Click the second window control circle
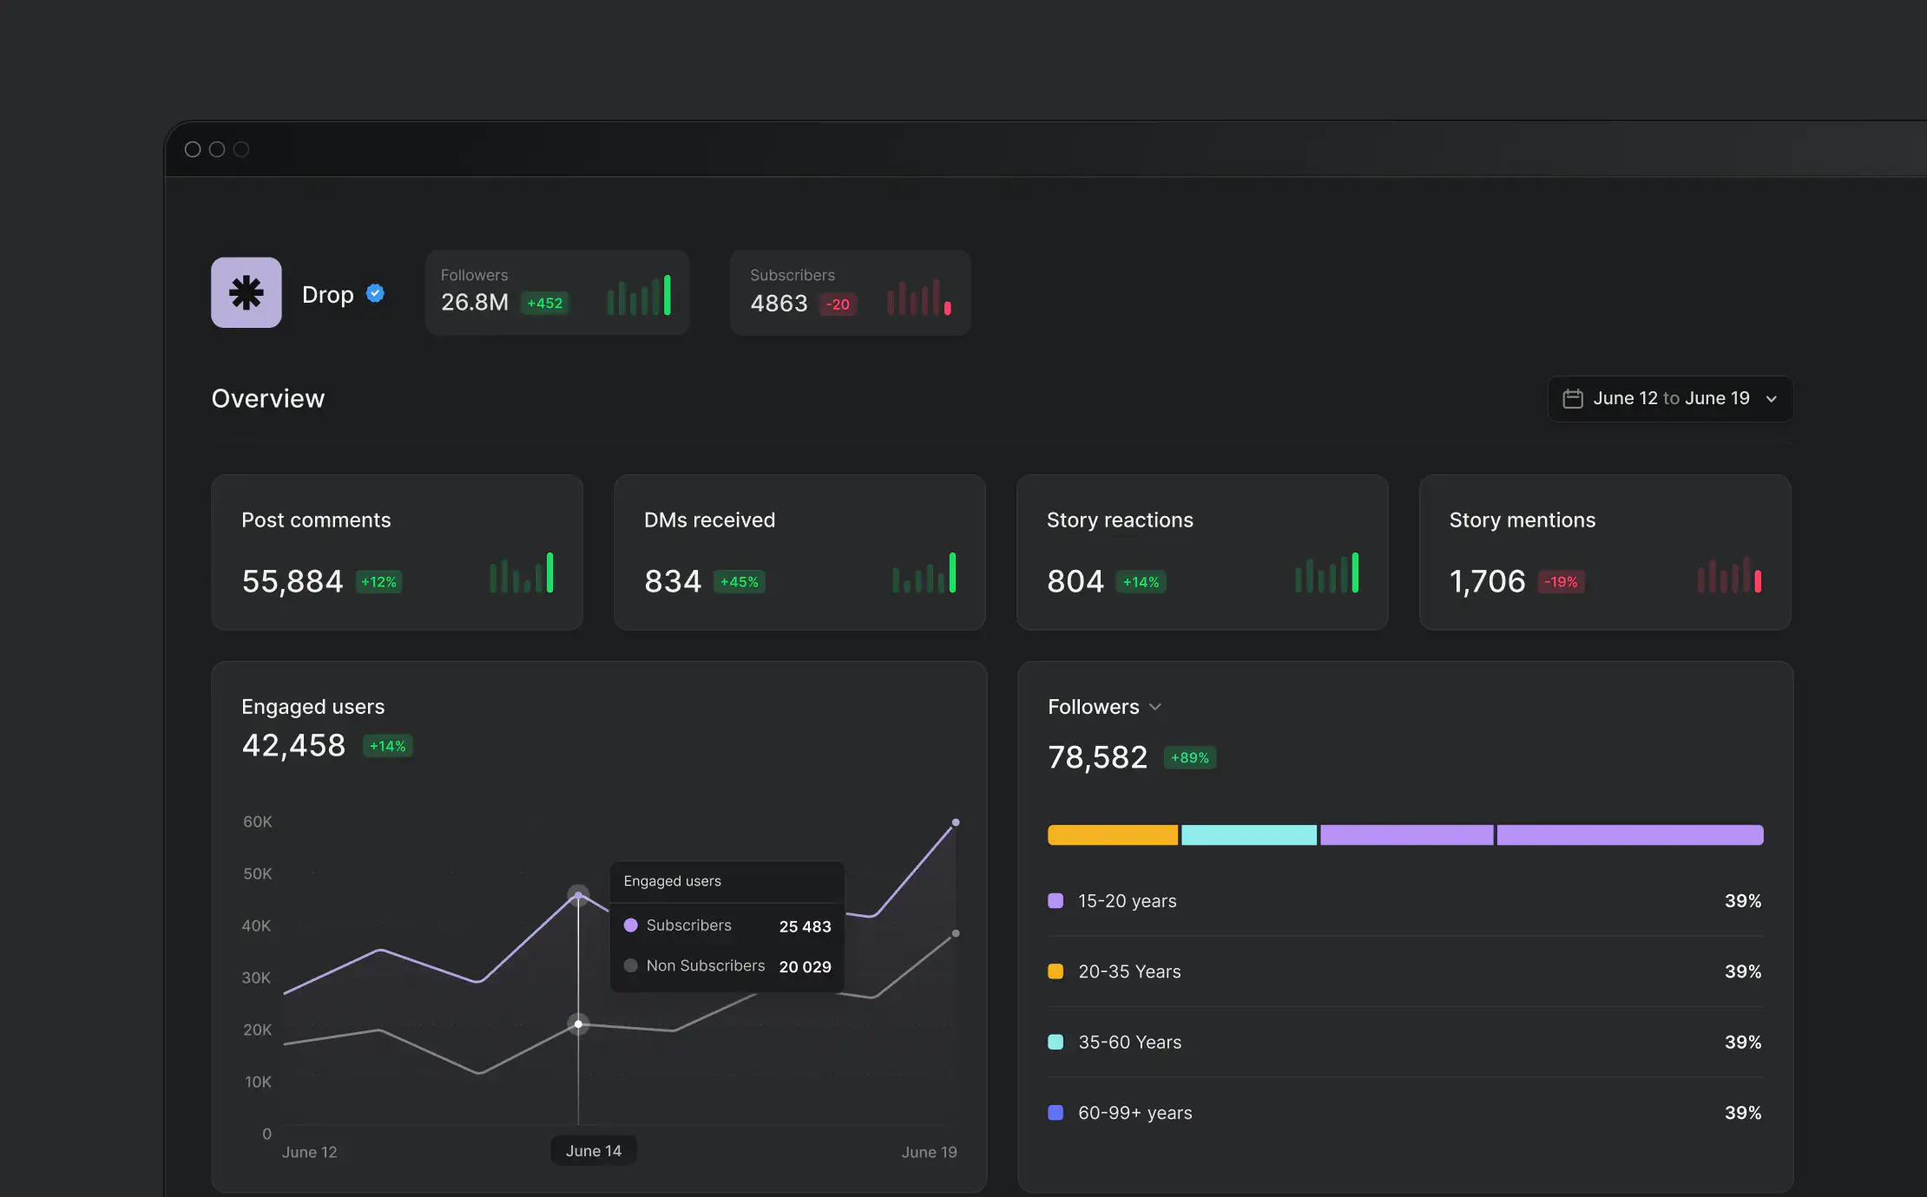The width and height of the screenshot is (1927, 1197). coord(217,149)
